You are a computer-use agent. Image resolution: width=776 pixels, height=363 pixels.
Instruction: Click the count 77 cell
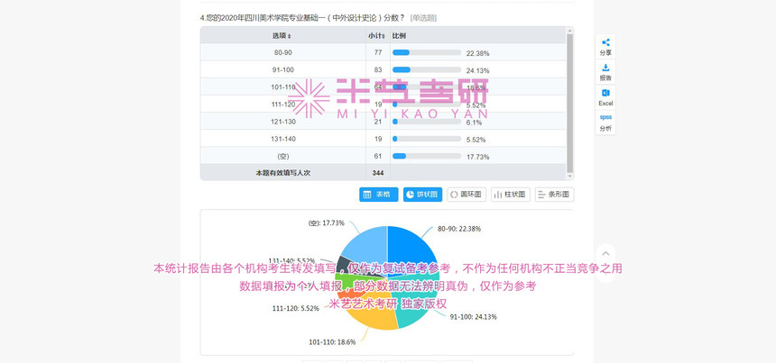click(x=378, y=52)
